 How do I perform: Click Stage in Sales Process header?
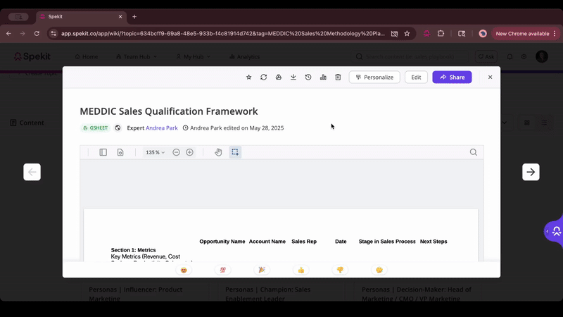click(x=387, y=242)
